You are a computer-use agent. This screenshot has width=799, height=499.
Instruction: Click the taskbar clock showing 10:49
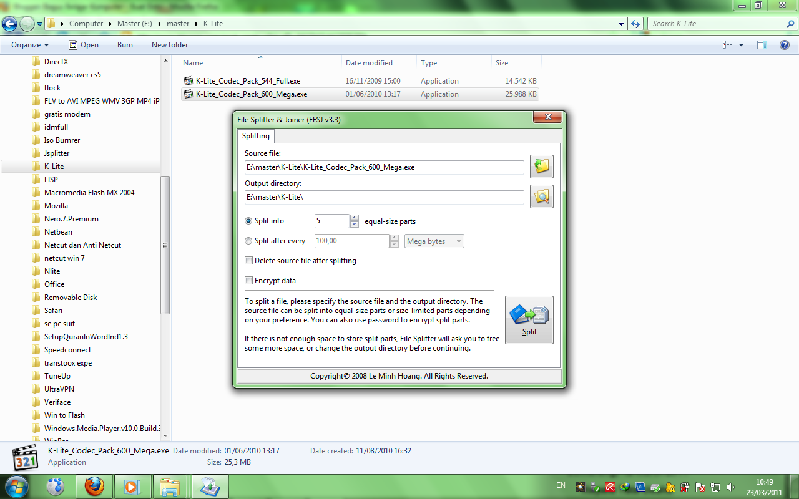(x=765, y=487)
